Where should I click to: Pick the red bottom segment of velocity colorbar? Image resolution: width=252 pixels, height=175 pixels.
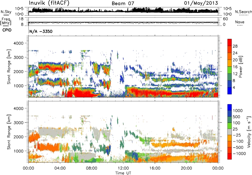click(230, 156)
